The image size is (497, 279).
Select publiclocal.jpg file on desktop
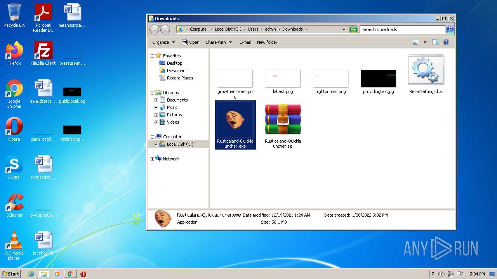click(x=72, y=95)
